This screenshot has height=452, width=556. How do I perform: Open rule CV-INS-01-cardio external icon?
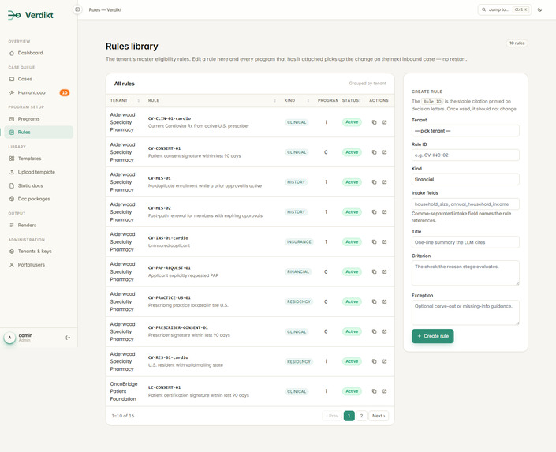384,242
